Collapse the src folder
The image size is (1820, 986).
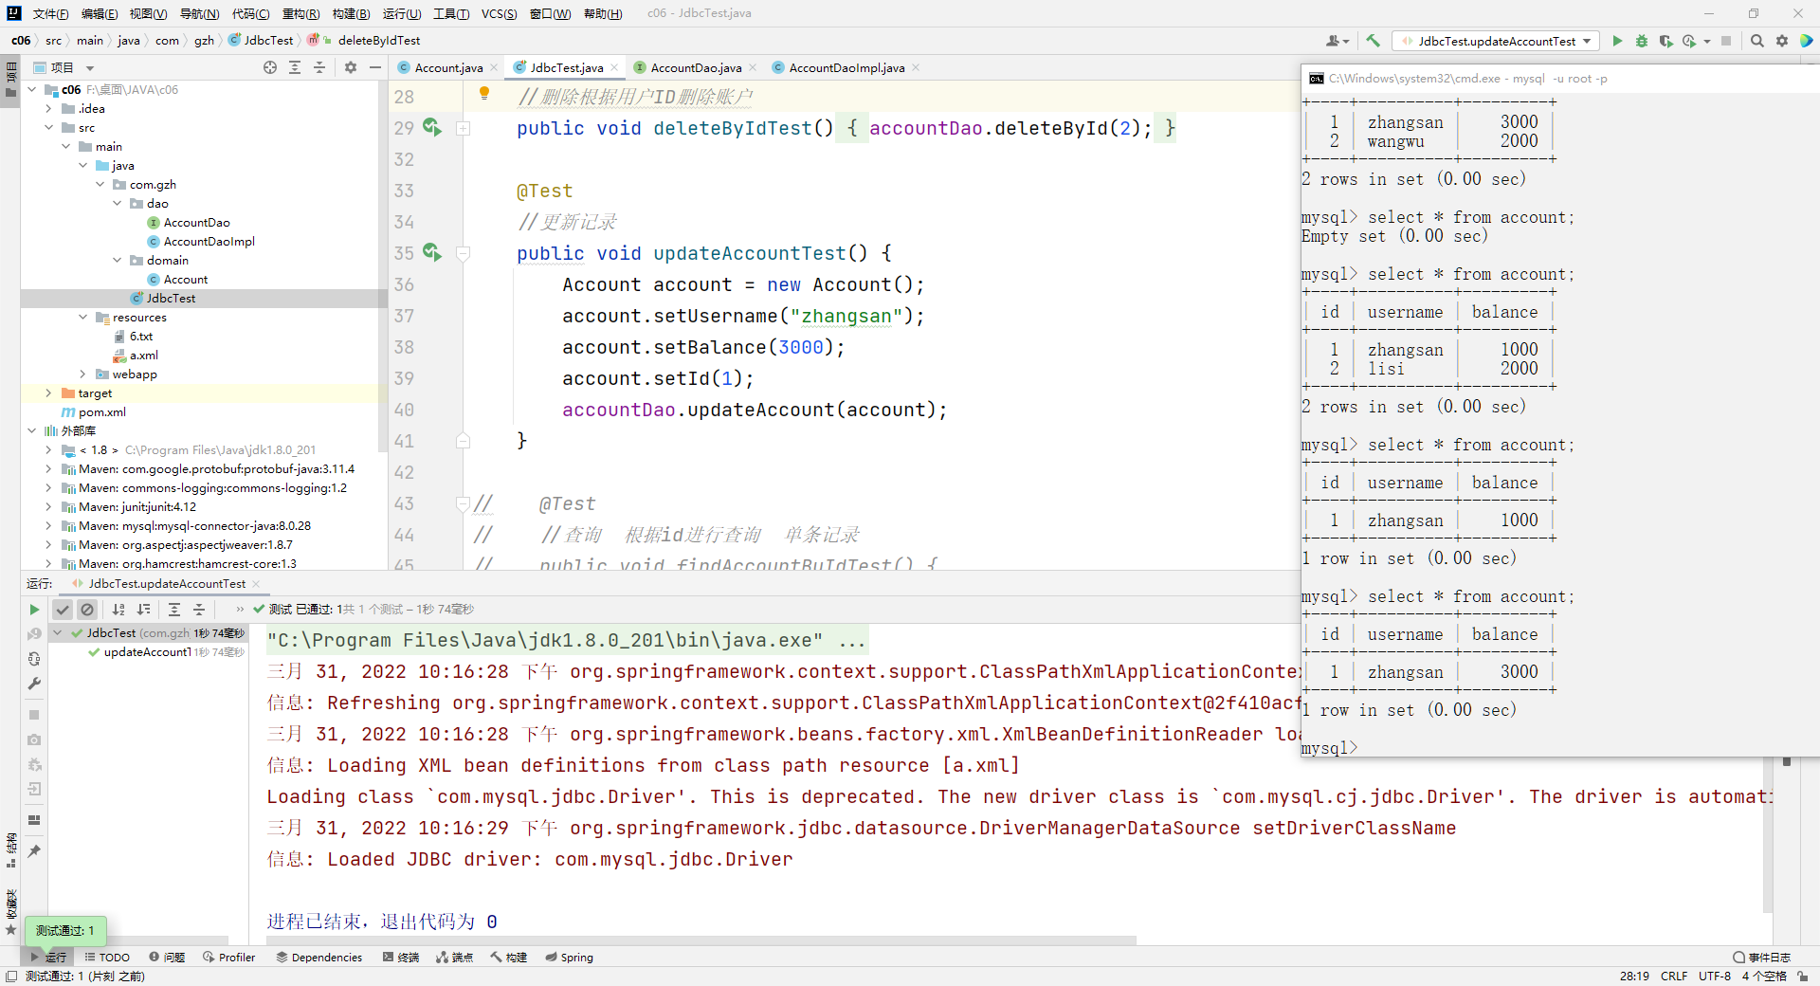point(48,128)
